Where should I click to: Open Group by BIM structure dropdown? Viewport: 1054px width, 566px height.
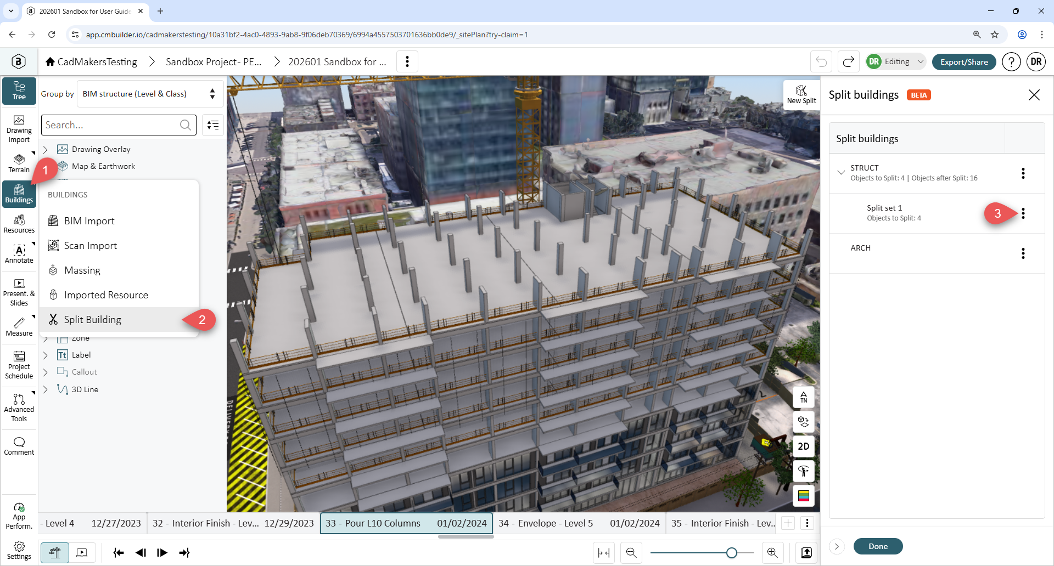[x=150, y=94]
